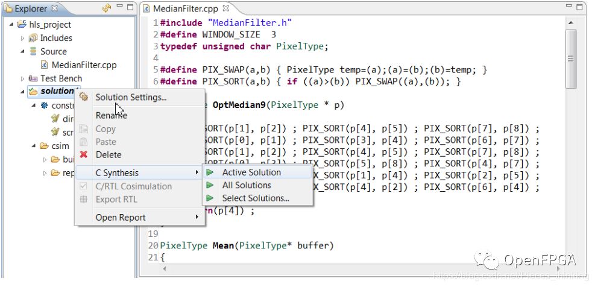Screen dimensions: 595x287
Task: Click green play icon beside Select Solutions
Action: point(209,198)
